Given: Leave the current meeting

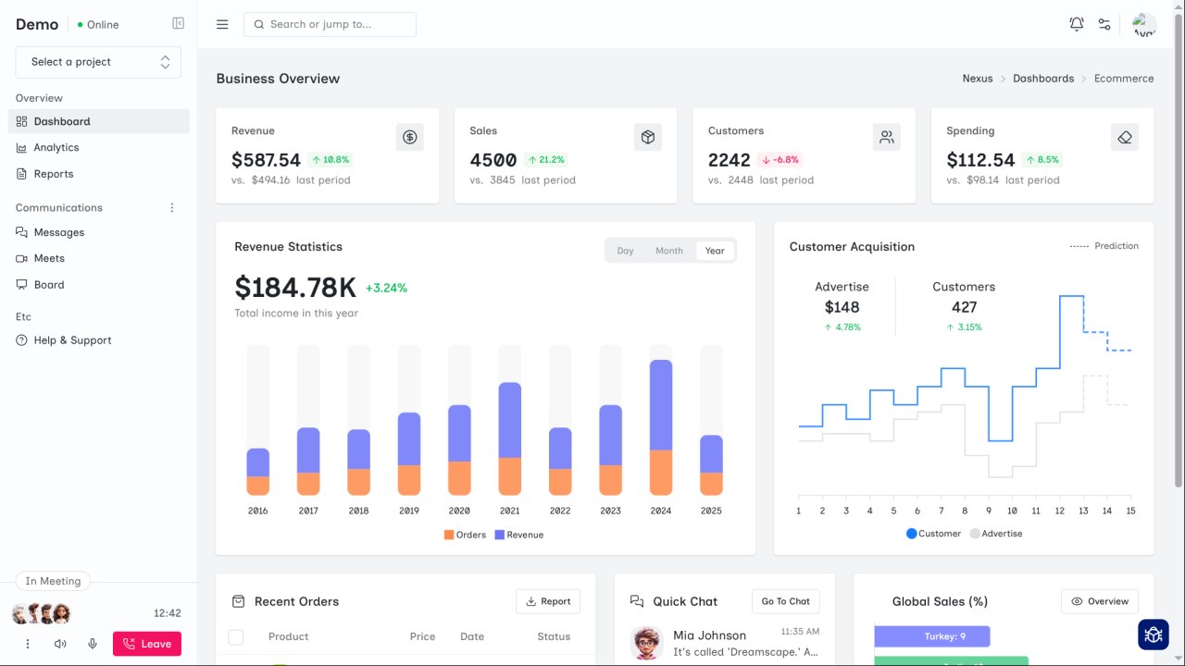Looking at the screenshot, I should (146, 643).
